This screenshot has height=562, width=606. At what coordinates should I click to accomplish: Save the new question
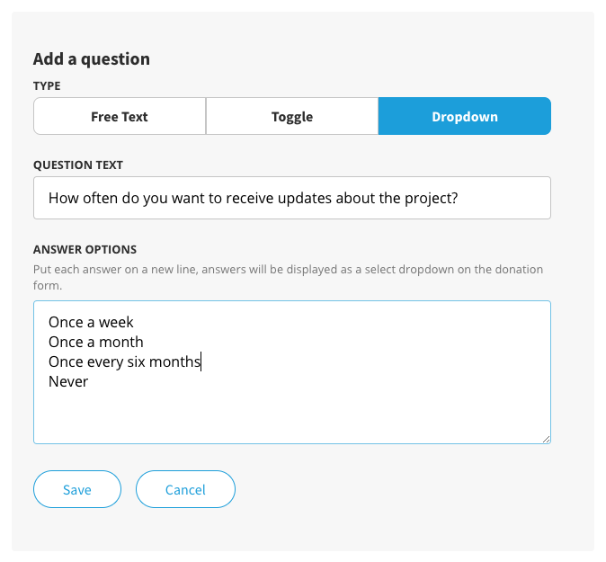point(77,489)
